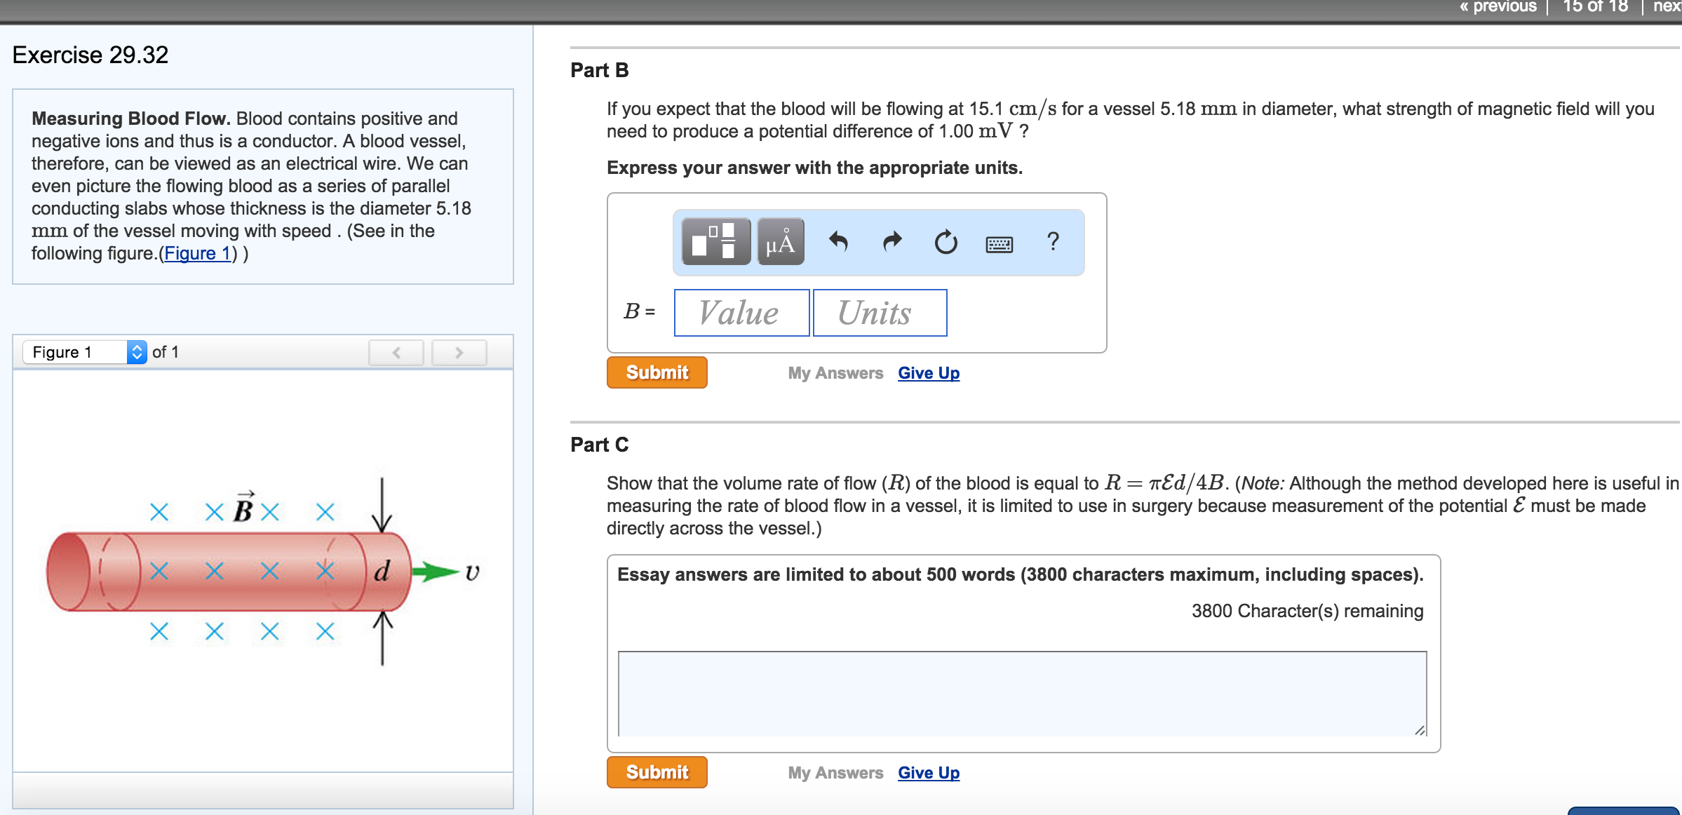This screenshot has width=1682, height=815.
Task: Click the redo arrow icon
Action: point(892,242)
